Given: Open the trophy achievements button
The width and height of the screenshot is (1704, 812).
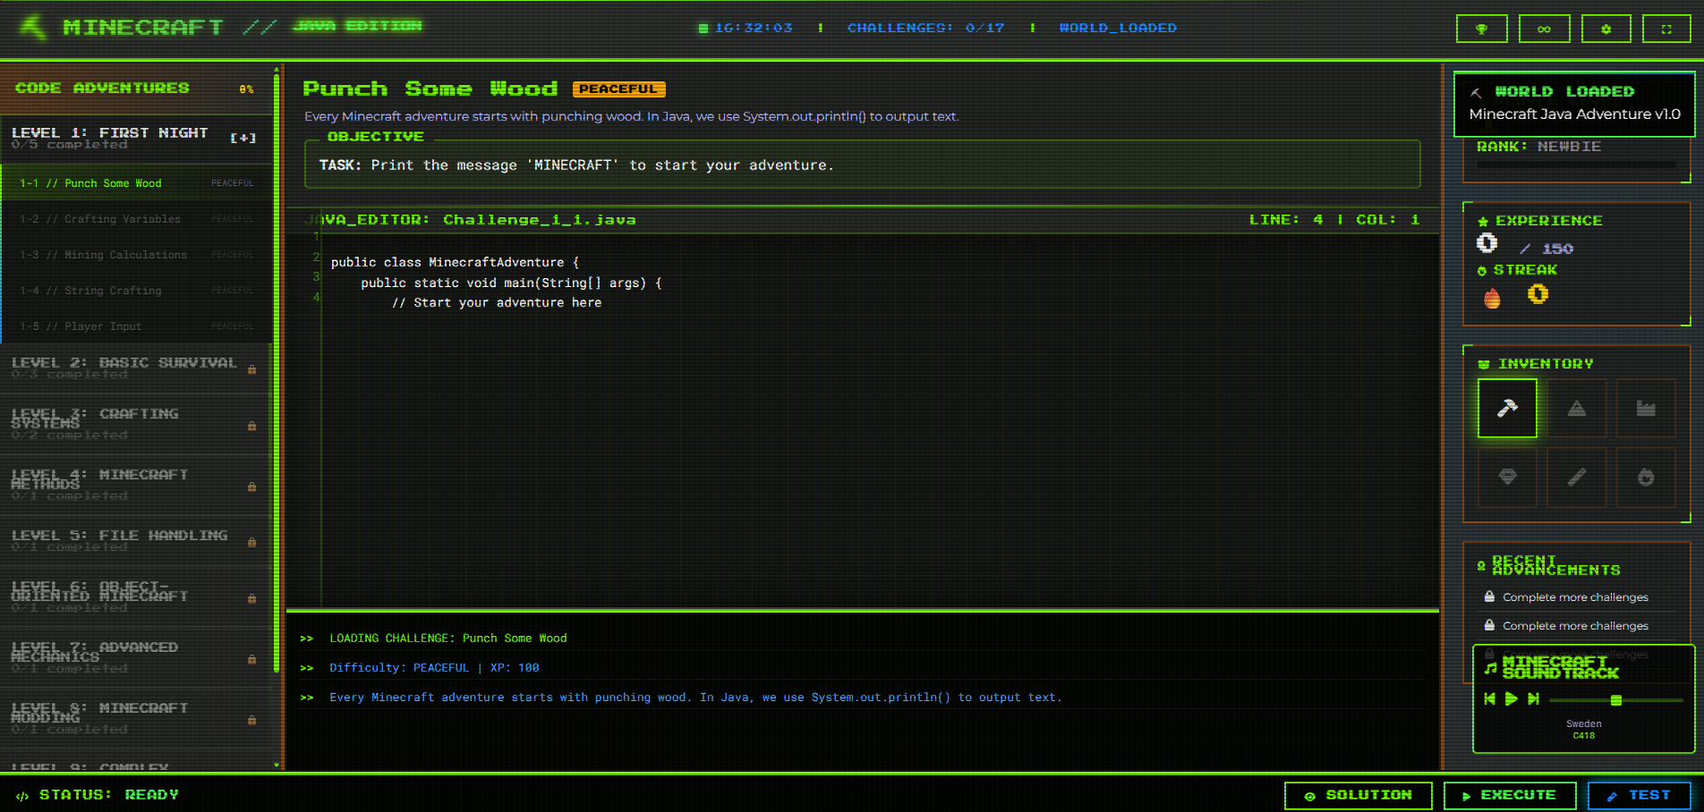Looking at the screenshot, I should pyautogui.click(x=1482, y=29).
